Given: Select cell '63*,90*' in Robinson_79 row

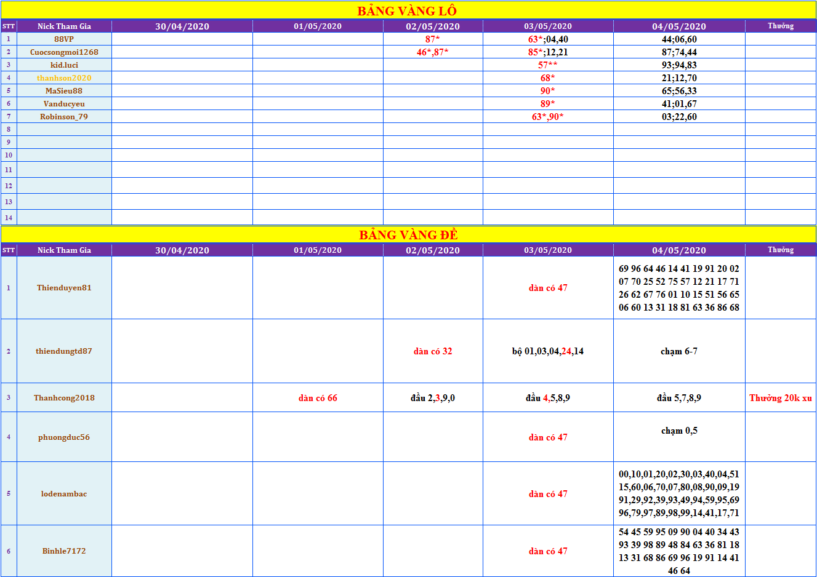Looking at the screenshot, I should 548,116.
